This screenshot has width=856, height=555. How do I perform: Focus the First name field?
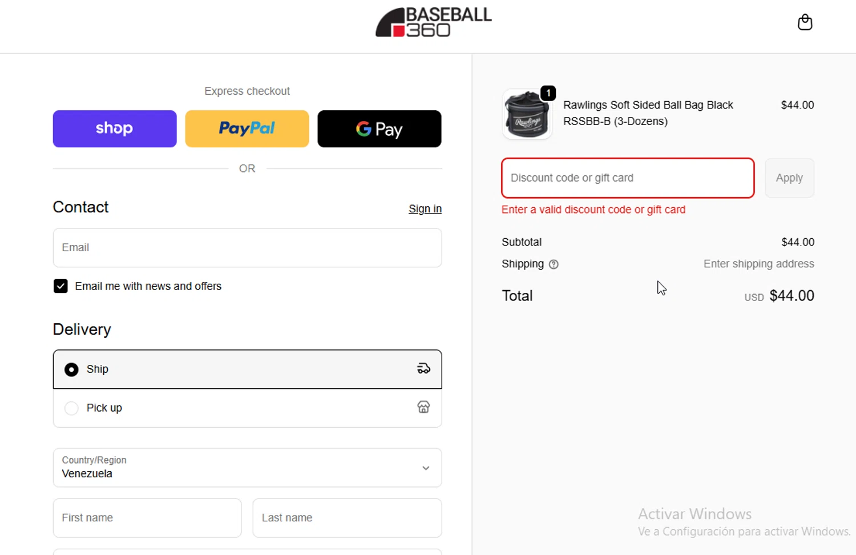147,518
